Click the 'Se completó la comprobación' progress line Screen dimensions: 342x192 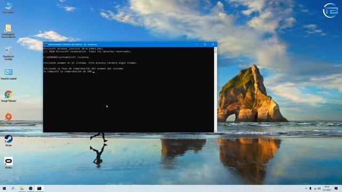pyautogui.click(x=68, y=71)
